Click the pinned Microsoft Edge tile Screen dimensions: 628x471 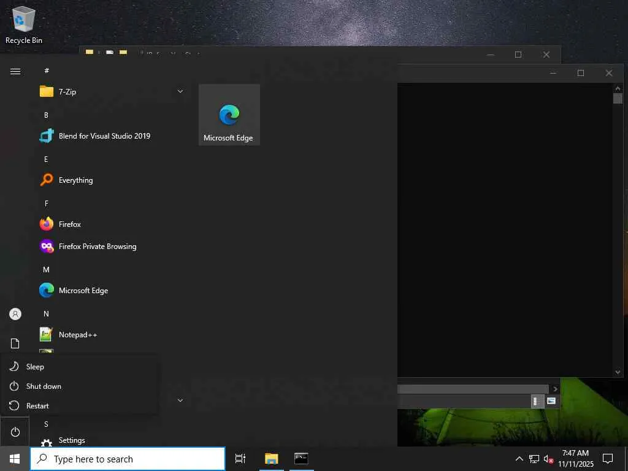[x=229, y=115]
